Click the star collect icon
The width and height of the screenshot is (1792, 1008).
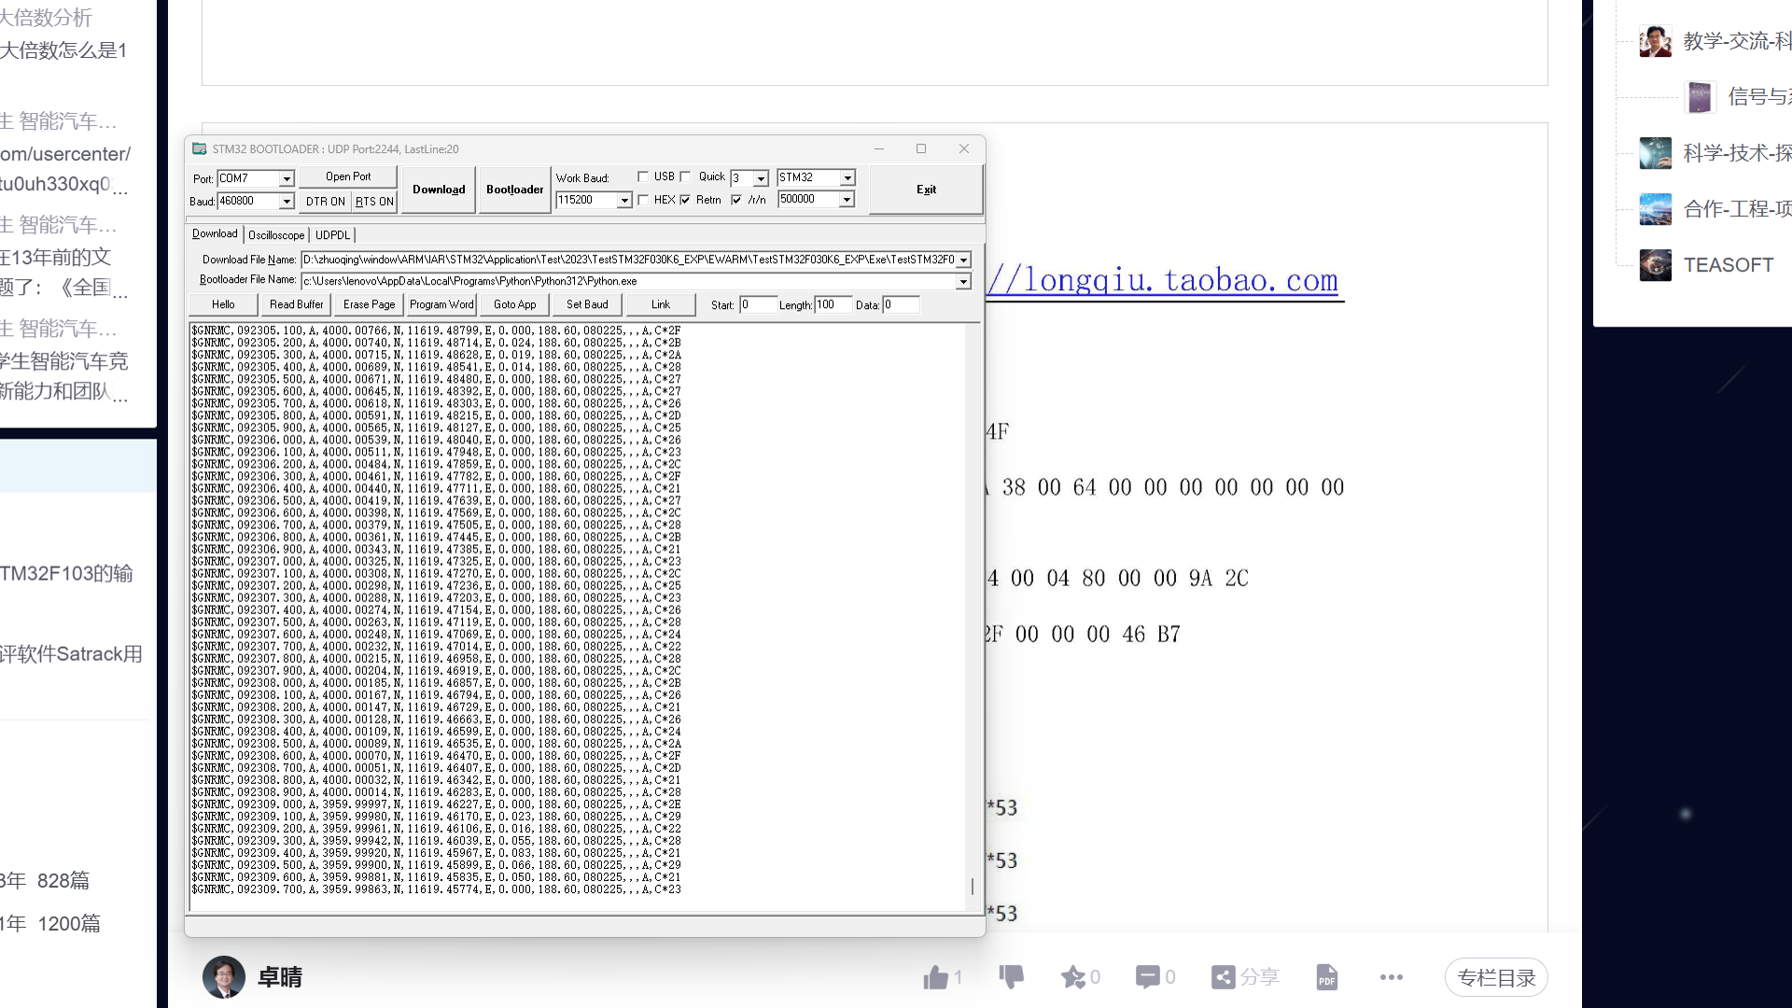(x=1073, y=977)
